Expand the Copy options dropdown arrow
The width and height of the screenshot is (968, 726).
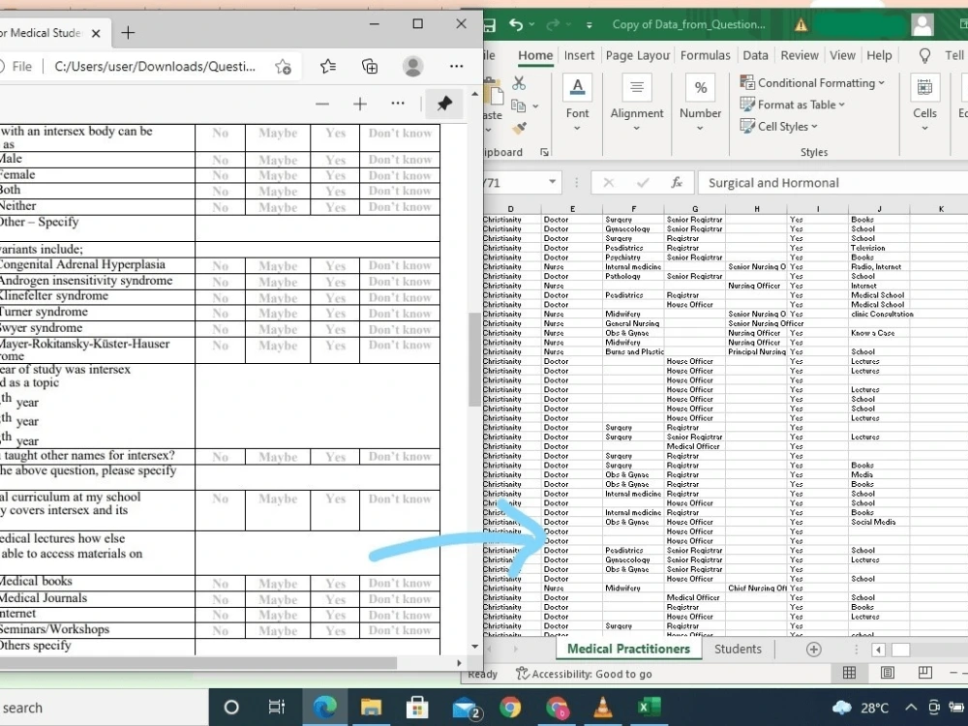pyautogui.click(x=535, y=106)
